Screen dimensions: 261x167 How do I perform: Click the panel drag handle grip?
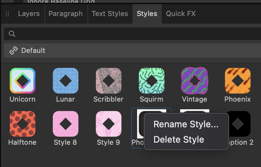pyautogui.click(x=7, y=14)
